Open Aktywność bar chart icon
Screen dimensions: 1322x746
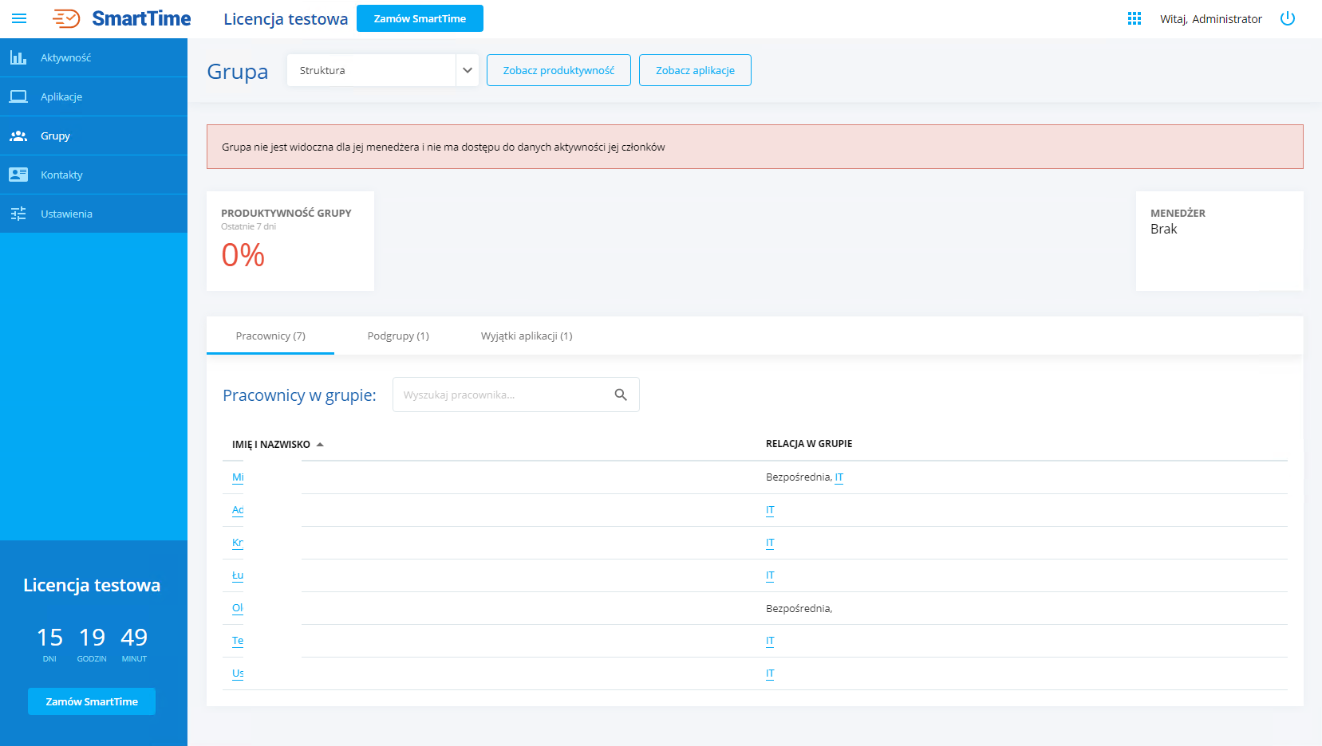(x=18, y=57)
